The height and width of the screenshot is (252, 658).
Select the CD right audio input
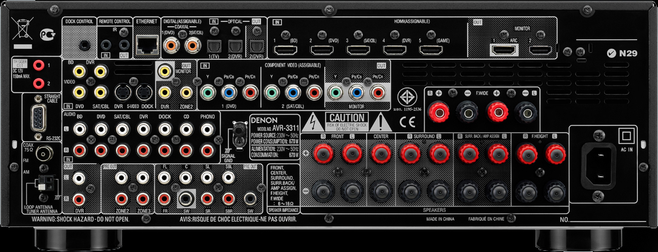pyautogui.click(x=185, y=150)
